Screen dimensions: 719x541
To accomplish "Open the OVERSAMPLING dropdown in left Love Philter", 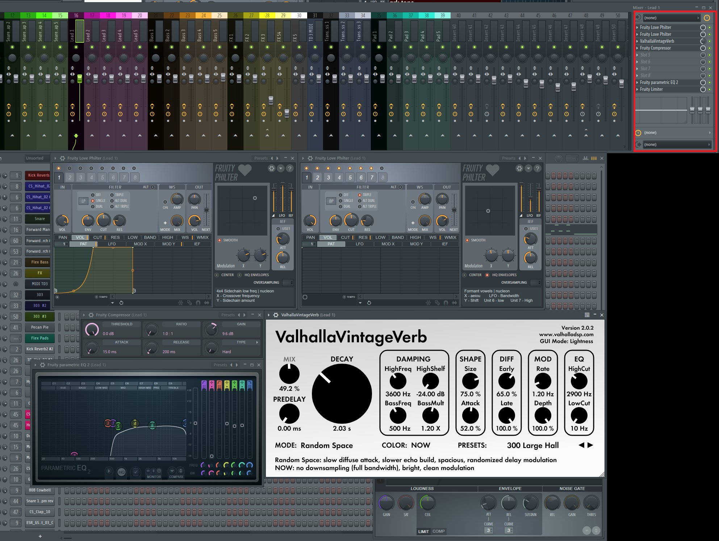I will [288, 282].
